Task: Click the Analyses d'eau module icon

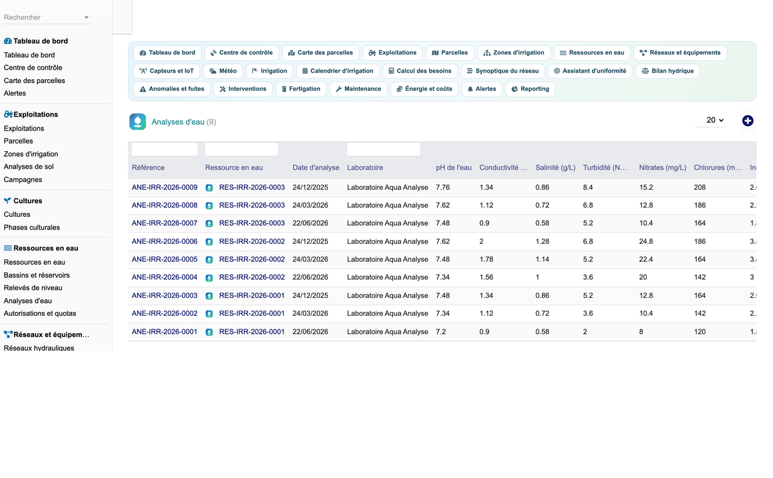Action: (138, 122)
